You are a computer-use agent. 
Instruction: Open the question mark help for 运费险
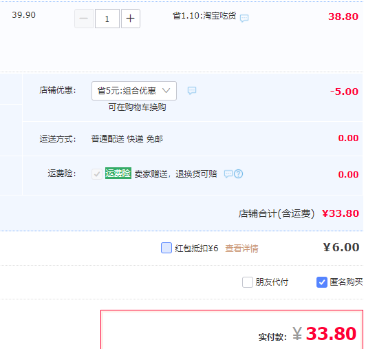pyautogui.click(x=238, y=174)
